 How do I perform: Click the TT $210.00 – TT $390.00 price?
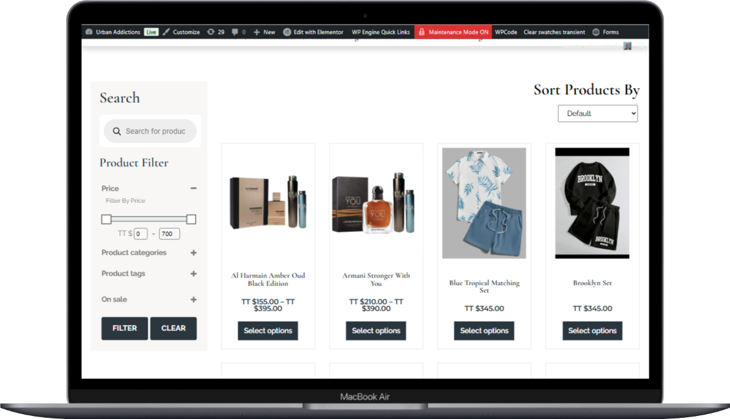pyautogui.click(x=376, y=305)
